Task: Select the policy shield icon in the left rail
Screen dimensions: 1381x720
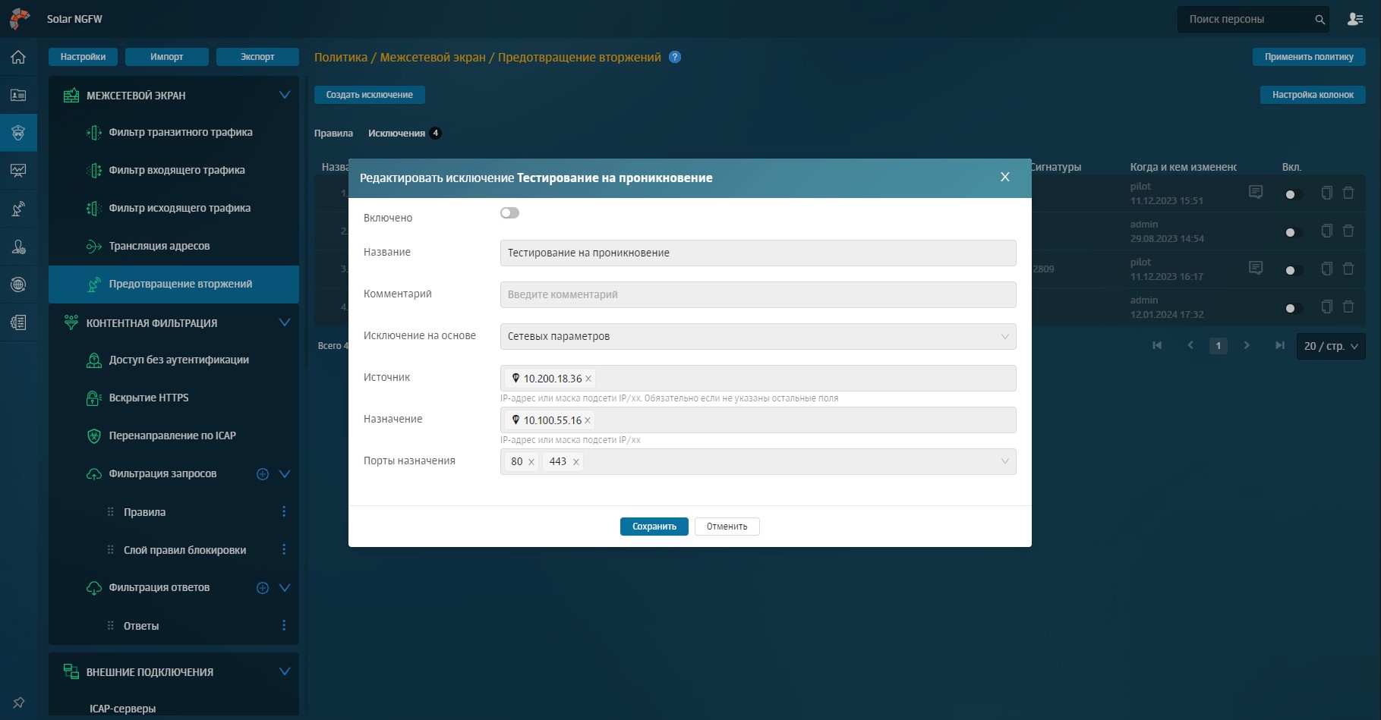Action: (18, 133)
